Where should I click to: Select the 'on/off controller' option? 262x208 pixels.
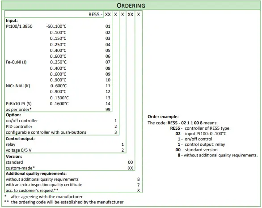[22, 121]
